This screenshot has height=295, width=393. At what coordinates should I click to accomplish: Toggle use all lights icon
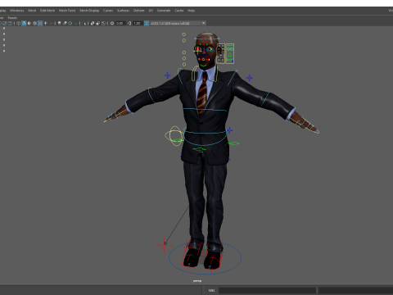[x=46, y=23]
